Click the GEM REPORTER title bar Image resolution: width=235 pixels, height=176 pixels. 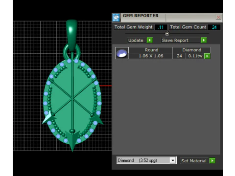pyautogui.click(x=167, y=17)
